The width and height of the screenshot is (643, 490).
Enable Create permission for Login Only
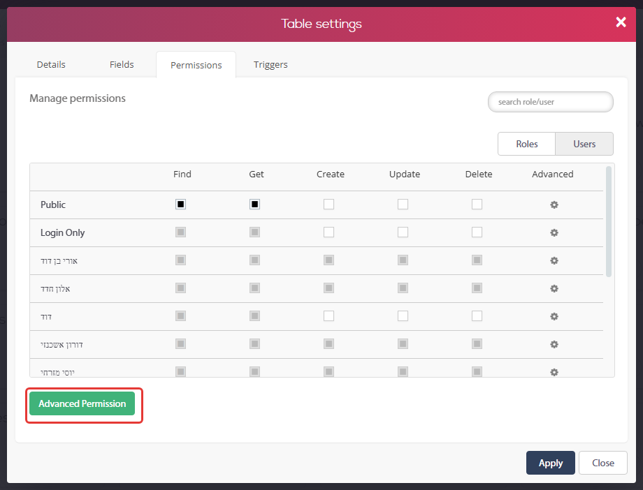click(x=329, y=232)
